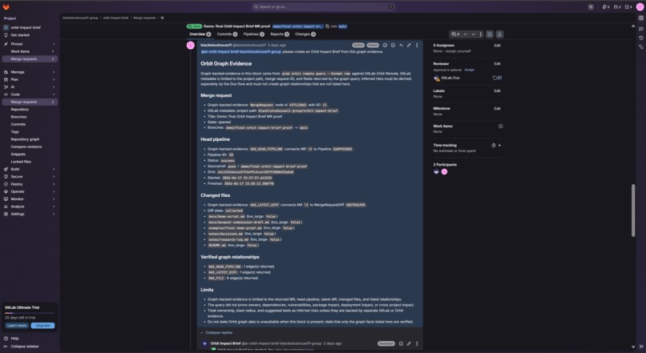Open merge requests counter in top bar
The height and width of the screenshot is (353, 646).
tap(617, 6)
